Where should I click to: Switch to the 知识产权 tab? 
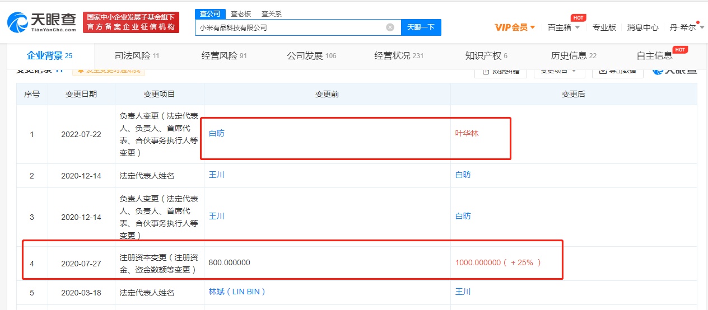(486, 55)
